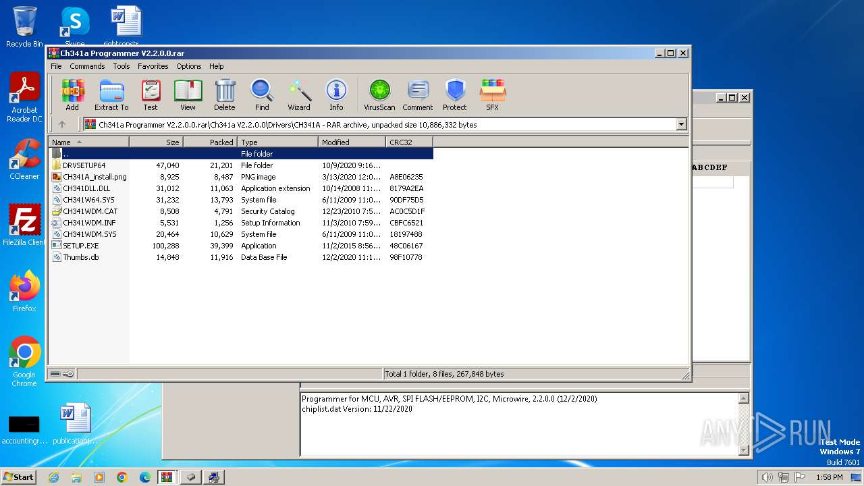Viewport: 864px width, 486px height.
Task: Open Recycle Bin desktop icon
Action: 24,27
